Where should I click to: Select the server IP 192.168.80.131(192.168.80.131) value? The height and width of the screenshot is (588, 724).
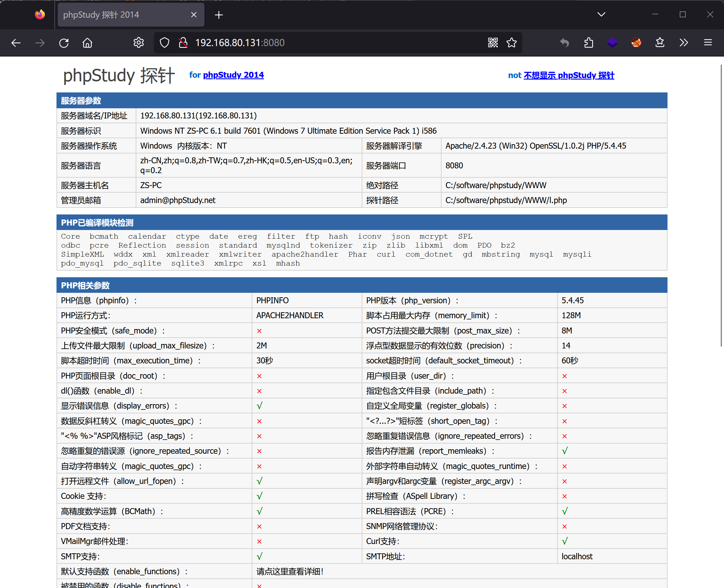point(198,116)
